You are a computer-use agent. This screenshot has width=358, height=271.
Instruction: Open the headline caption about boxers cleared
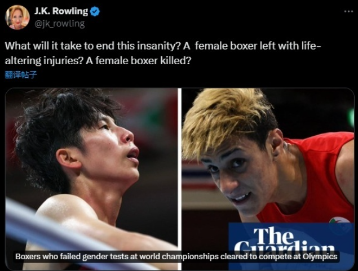[x=176, y=256]
